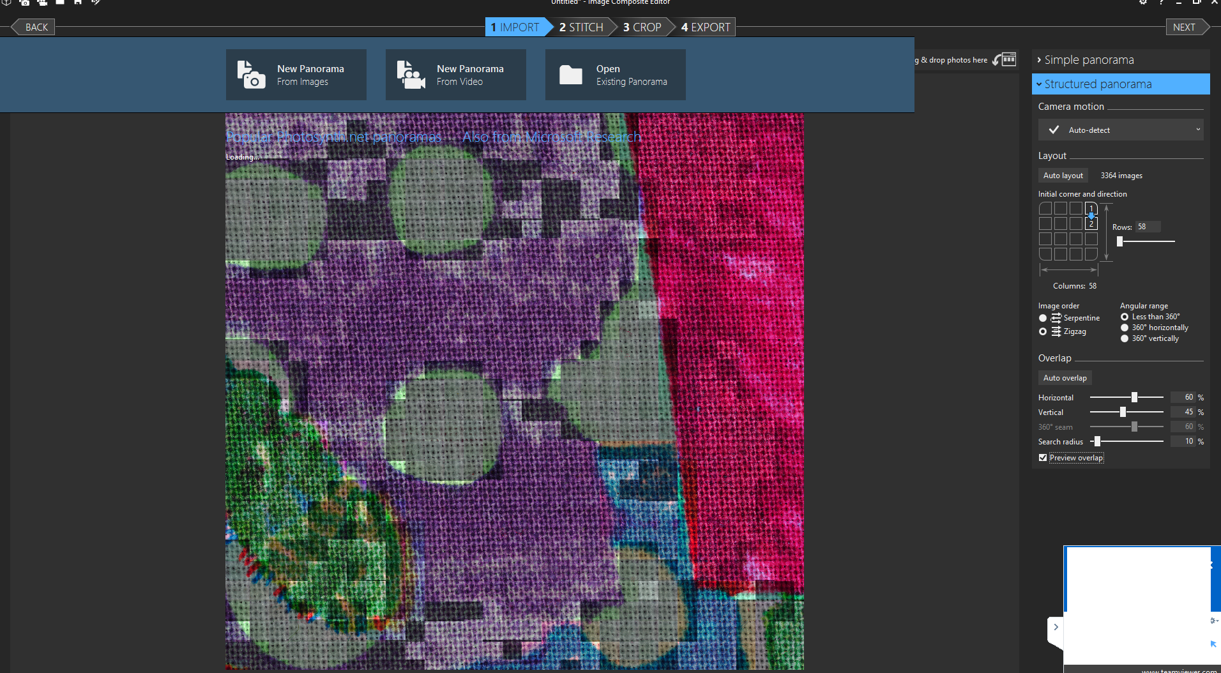This screenshot has height=673, width=1221.
Task: Click the drag & drop photos icon
Action: pyautogui.click(x=1005, y=59)
